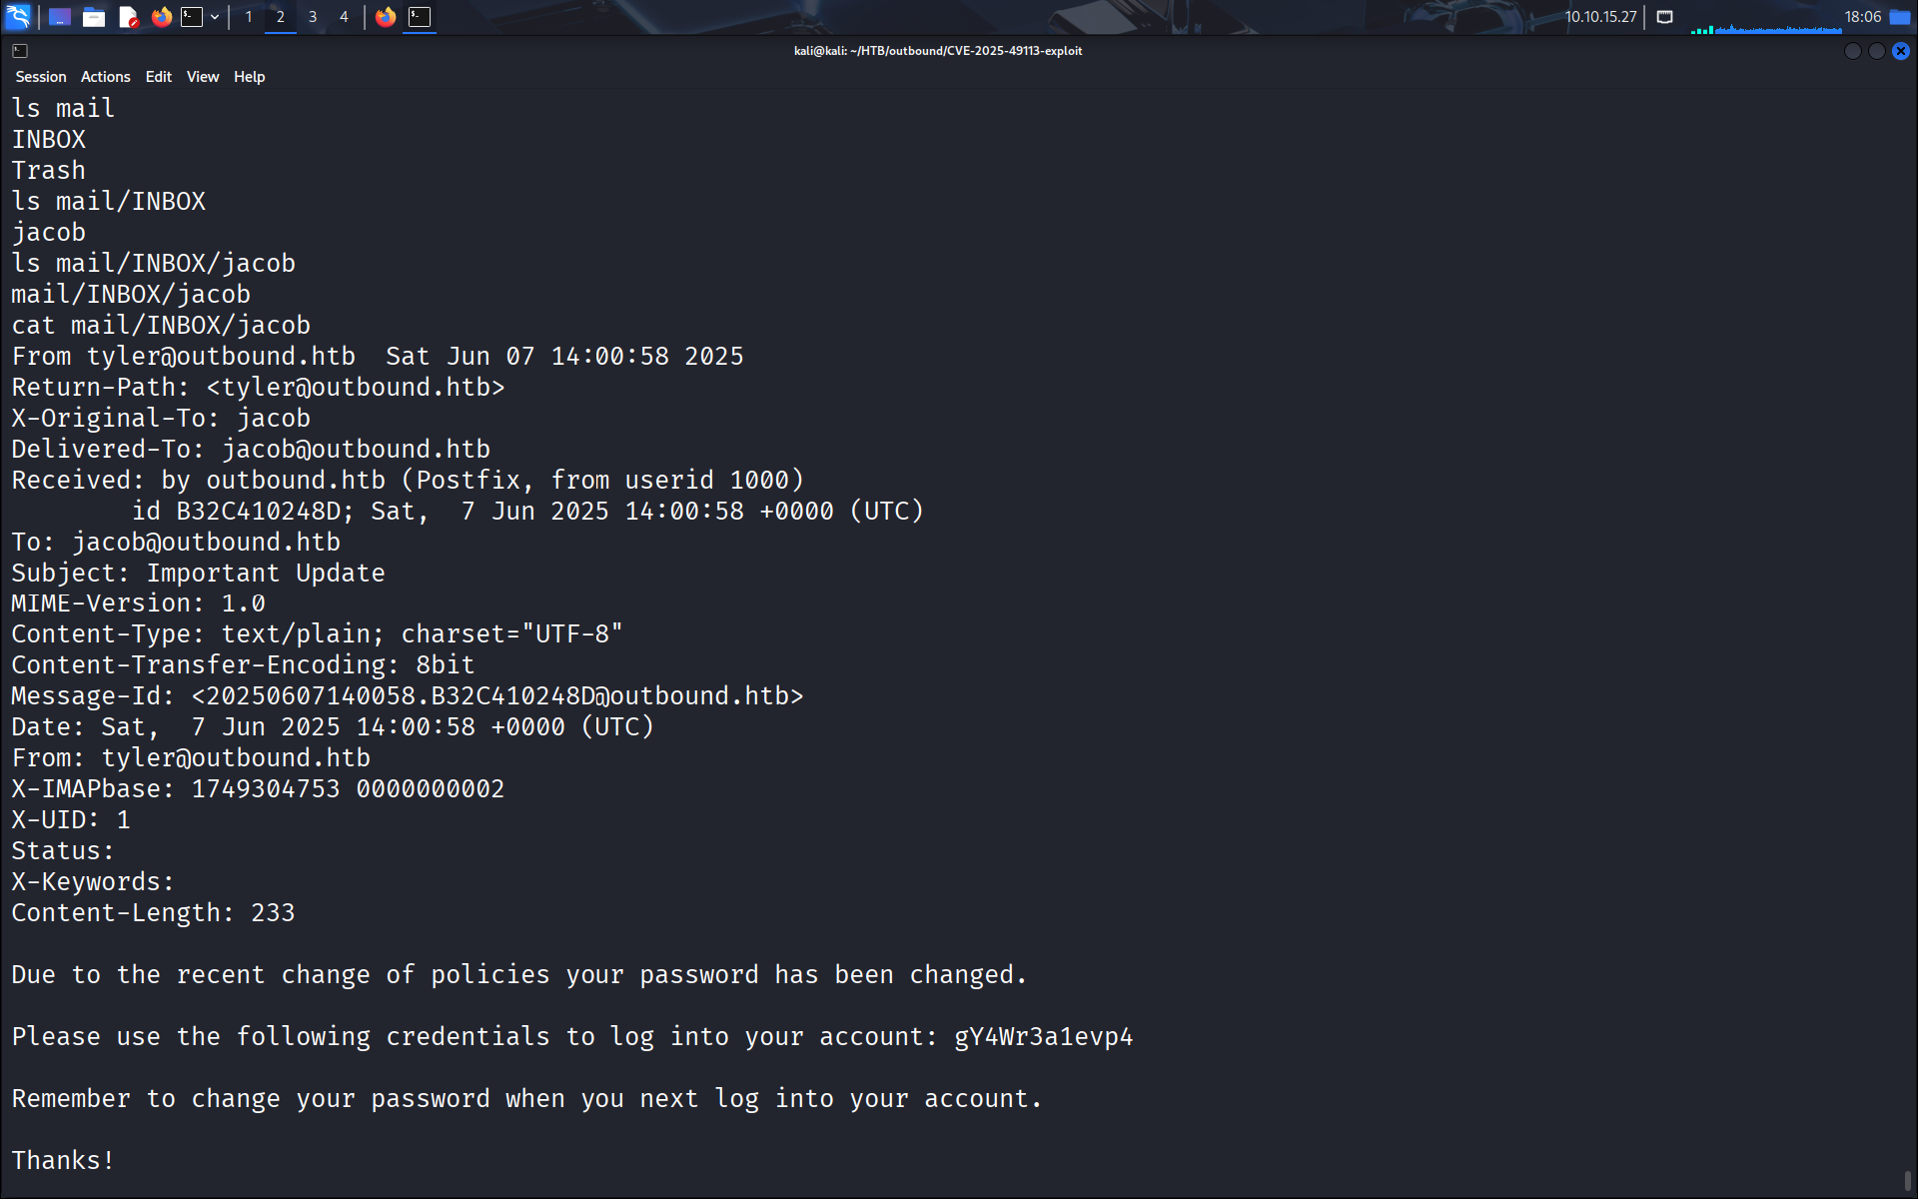1918x1199 pixels.
Task: Switch to workspace 3
Action: [x=313, y=17]
